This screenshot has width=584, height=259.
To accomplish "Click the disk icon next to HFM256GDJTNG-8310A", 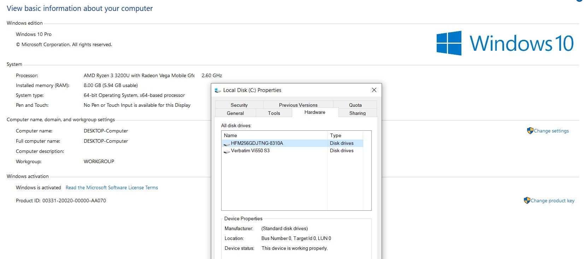I will point(227,143).
